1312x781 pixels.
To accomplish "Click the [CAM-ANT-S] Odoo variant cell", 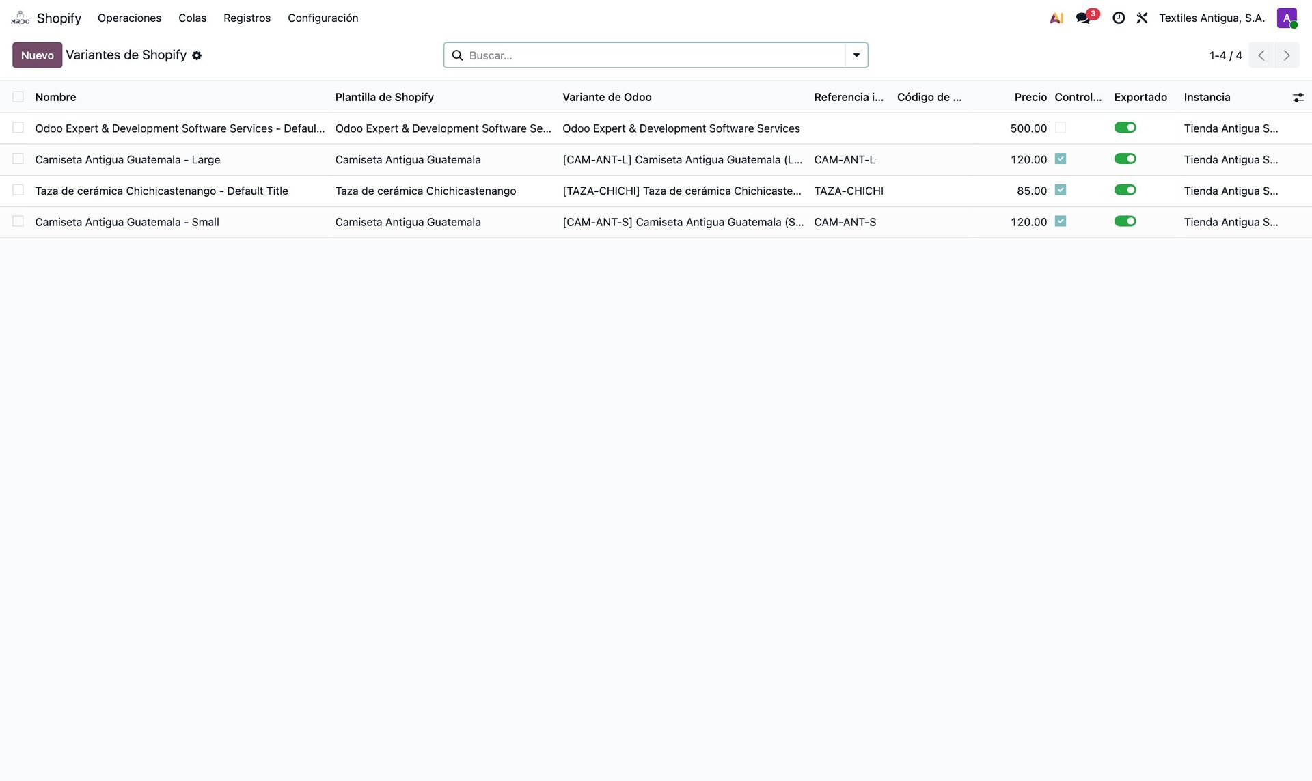I will 683,222.
